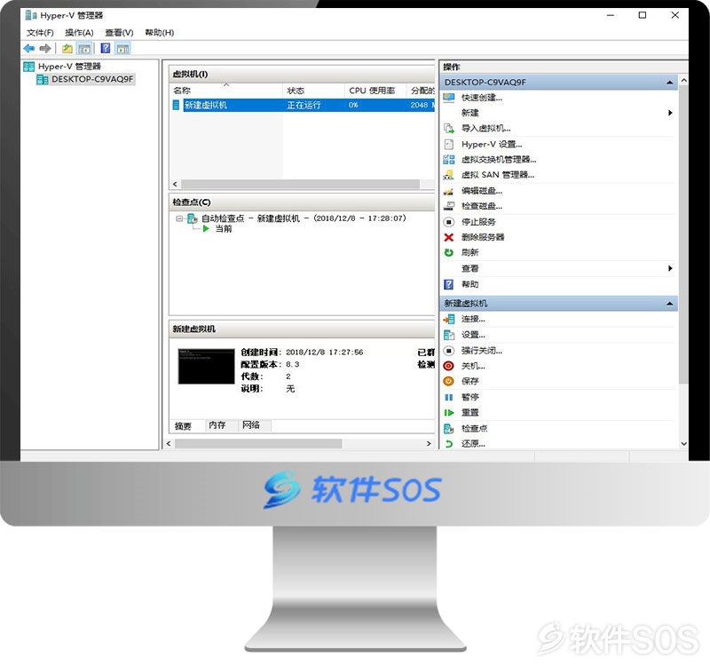Click Actions pane scroll-down arrow
The image size is (710, 666).
click(683, 443)
